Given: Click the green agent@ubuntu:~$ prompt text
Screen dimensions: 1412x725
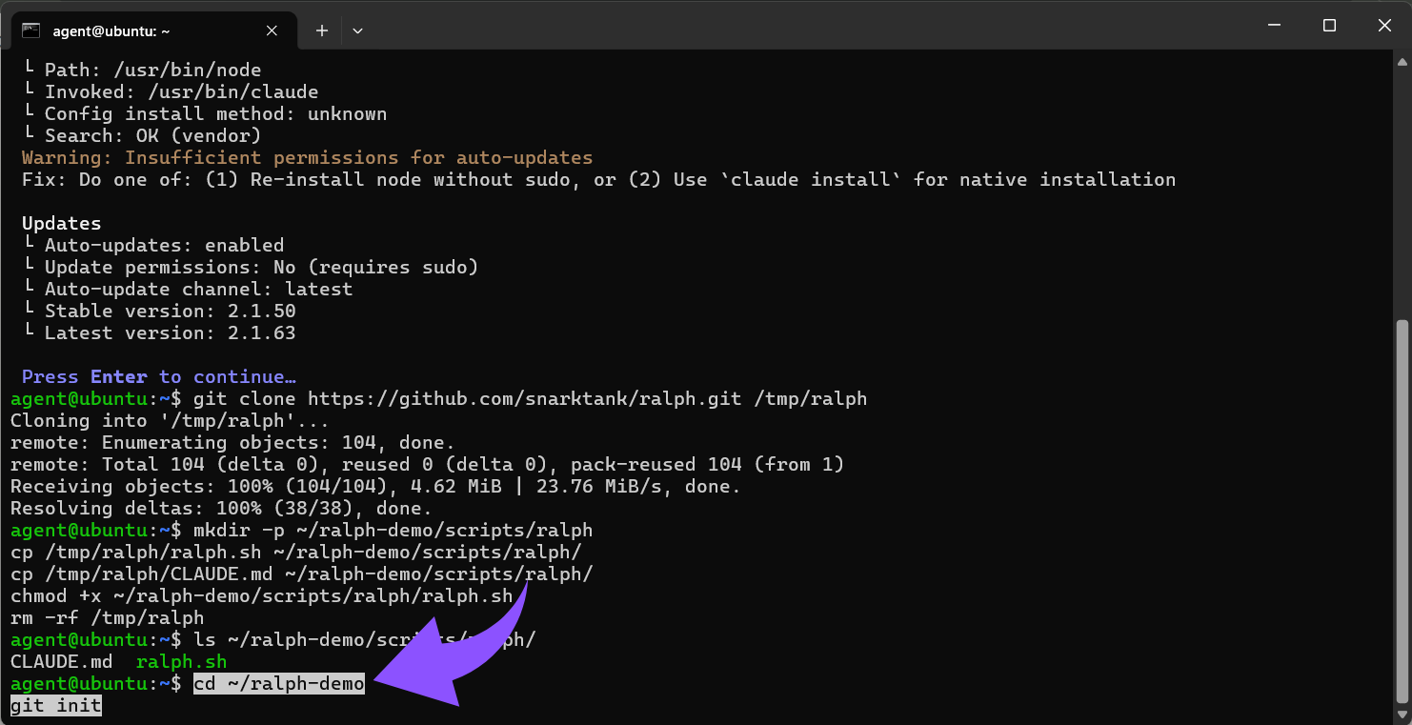Looking at the screenshot, I should pyautogui.click(x=91, y=683).
